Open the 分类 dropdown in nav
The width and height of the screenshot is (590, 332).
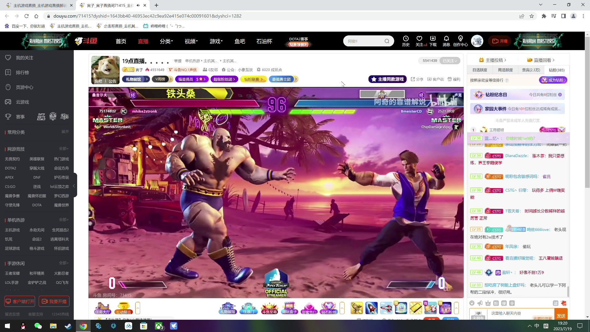(x=166, y=41)
